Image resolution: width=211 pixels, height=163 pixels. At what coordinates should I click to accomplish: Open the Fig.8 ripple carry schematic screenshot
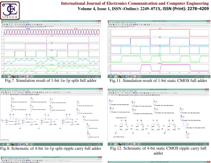[52, 117]
